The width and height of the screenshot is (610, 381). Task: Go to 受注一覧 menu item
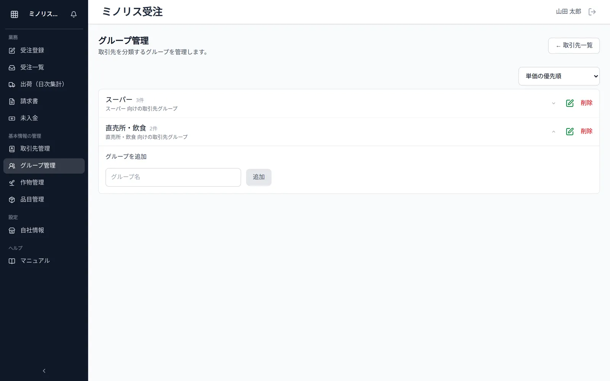[x=44, y=67]
